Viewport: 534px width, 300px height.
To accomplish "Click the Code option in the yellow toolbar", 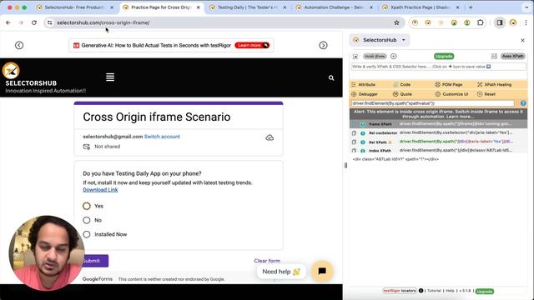I will [402, 84].
